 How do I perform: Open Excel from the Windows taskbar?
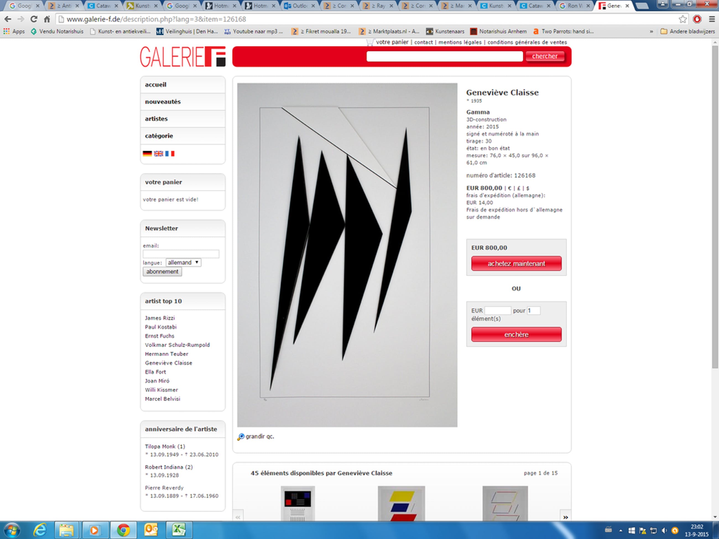(179, 530)
